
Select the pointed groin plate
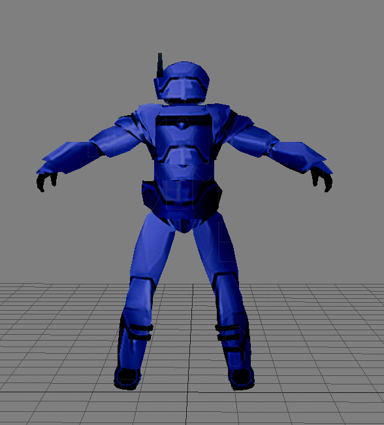[x=184, y=226]
